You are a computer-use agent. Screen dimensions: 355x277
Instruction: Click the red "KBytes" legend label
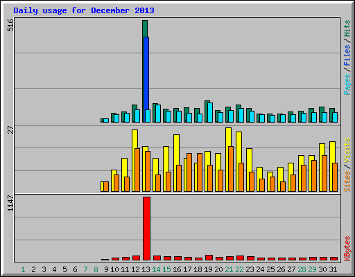click(x=347, y=249)
